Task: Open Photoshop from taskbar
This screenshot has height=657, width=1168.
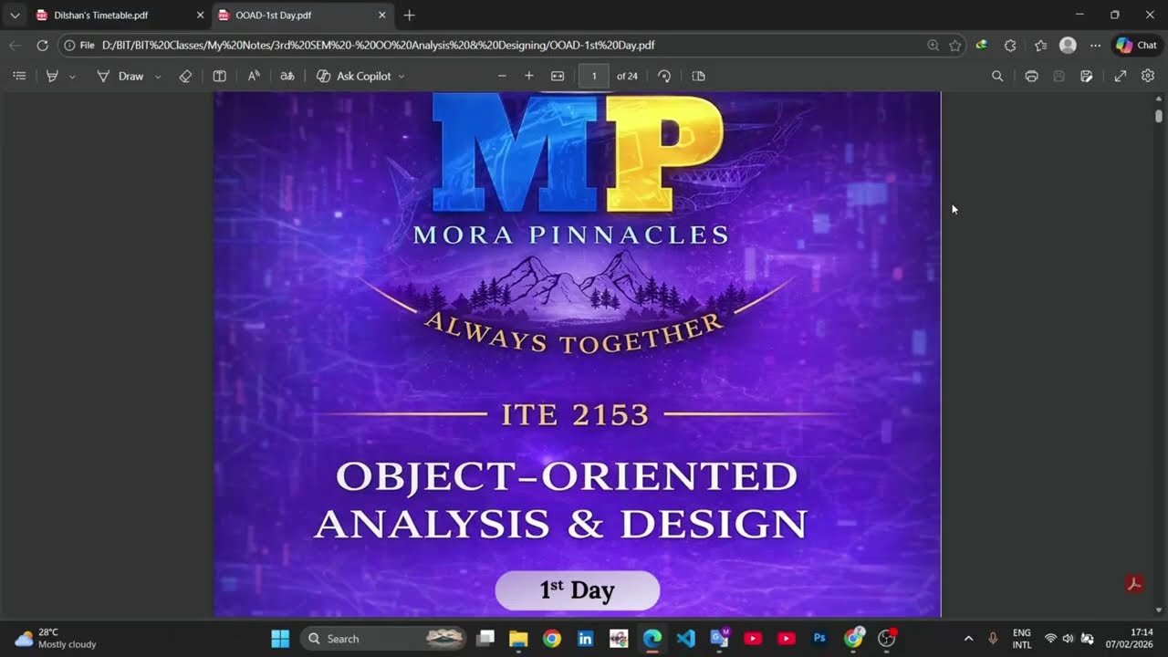Action: (x=819, y=639)
